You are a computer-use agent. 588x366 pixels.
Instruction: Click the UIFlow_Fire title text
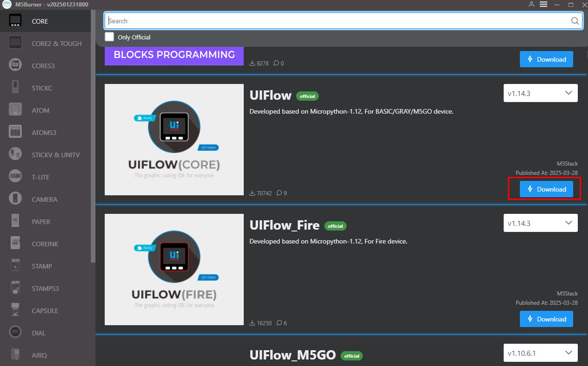click(x=285, y=225)
